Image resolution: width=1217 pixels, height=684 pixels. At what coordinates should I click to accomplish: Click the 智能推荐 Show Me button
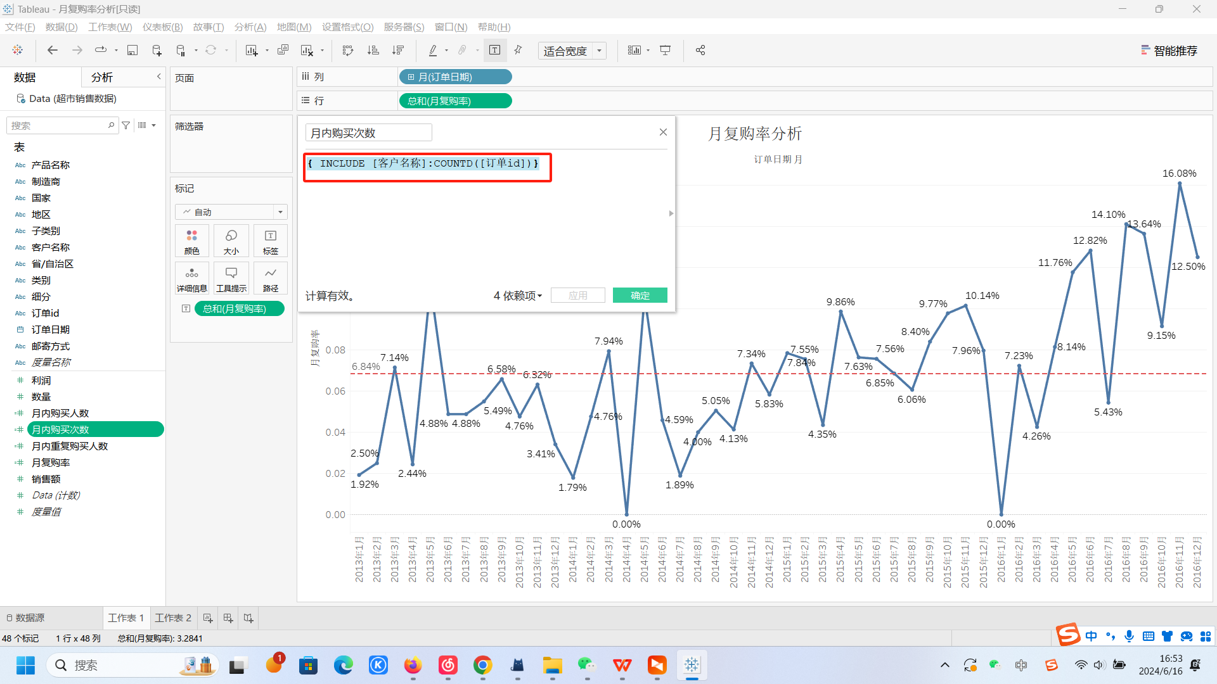(1169, 51)
